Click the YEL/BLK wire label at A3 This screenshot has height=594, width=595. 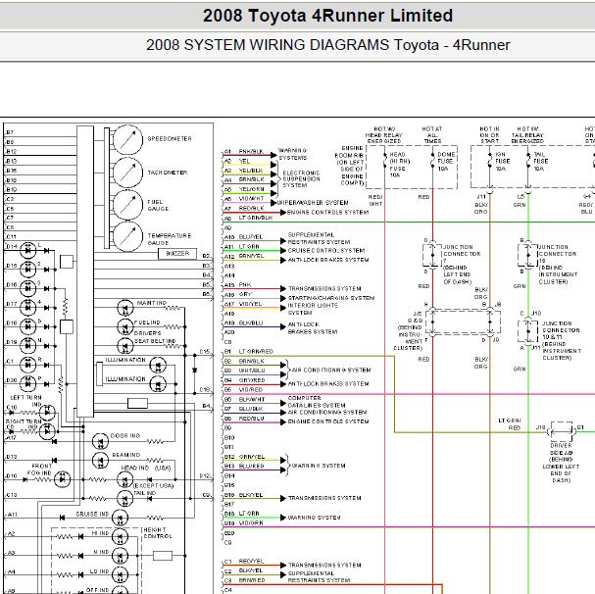pos(251,171)
